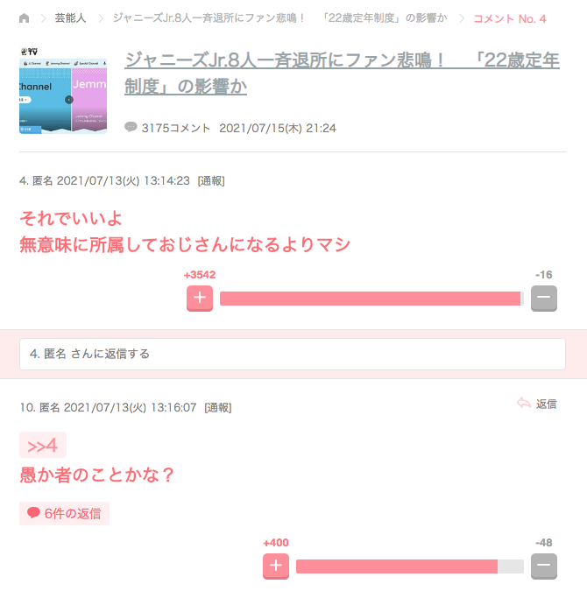587x591 pixels.
Task: Click the 返信 reply link
Action: pos(546,404)
